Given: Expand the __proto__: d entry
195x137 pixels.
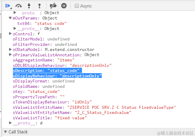Looking at the screenshot, I should [10, 123].
